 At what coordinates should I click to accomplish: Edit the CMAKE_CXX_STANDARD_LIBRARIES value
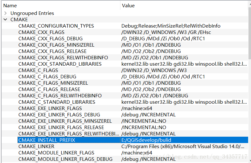click(184, 64)
